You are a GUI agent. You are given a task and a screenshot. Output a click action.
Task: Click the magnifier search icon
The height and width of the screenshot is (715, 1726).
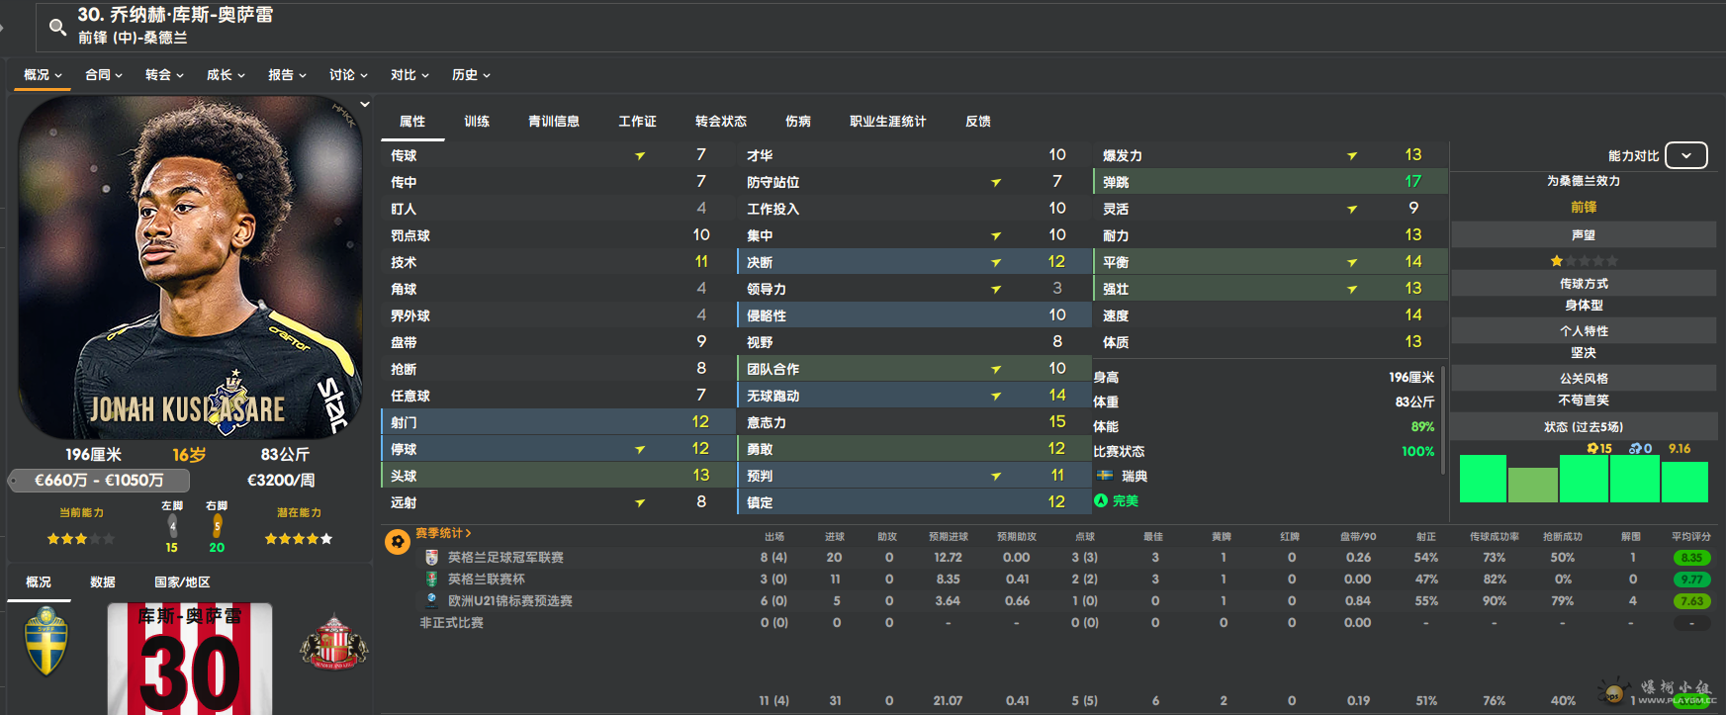[57, 27]
